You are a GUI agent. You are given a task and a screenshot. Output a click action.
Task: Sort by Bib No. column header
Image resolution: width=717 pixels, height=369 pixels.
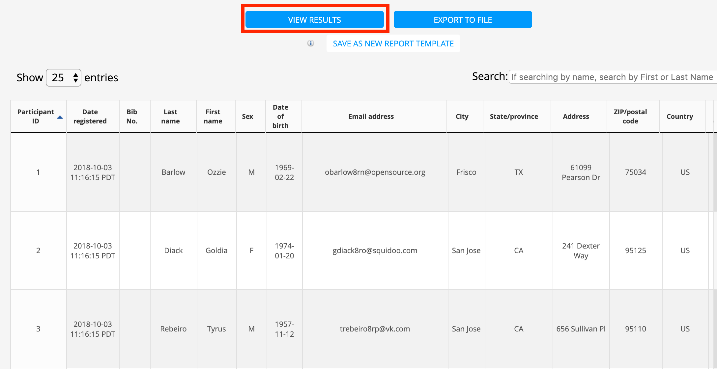point(132,117)
